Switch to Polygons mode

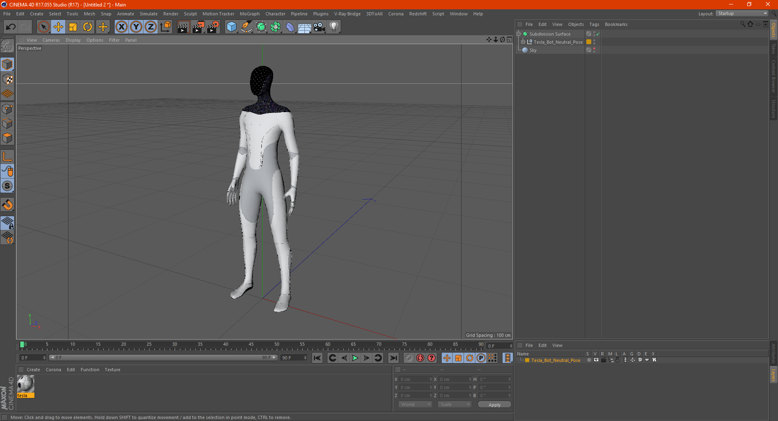pos(7,138)
